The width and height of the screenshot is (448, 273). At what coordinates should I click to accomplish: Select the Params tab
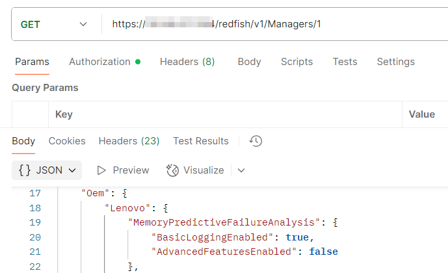coord(32,62)
